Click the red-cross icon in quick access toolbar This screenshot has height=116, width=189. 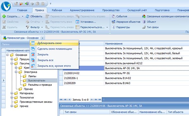(x=21, y=3)
